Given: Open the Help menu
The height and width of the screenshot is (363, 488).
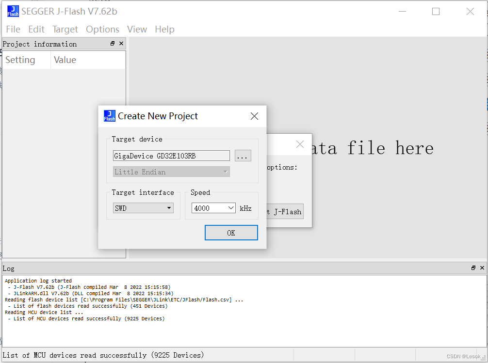Looking at the screenshot, I should pos(164,29).
